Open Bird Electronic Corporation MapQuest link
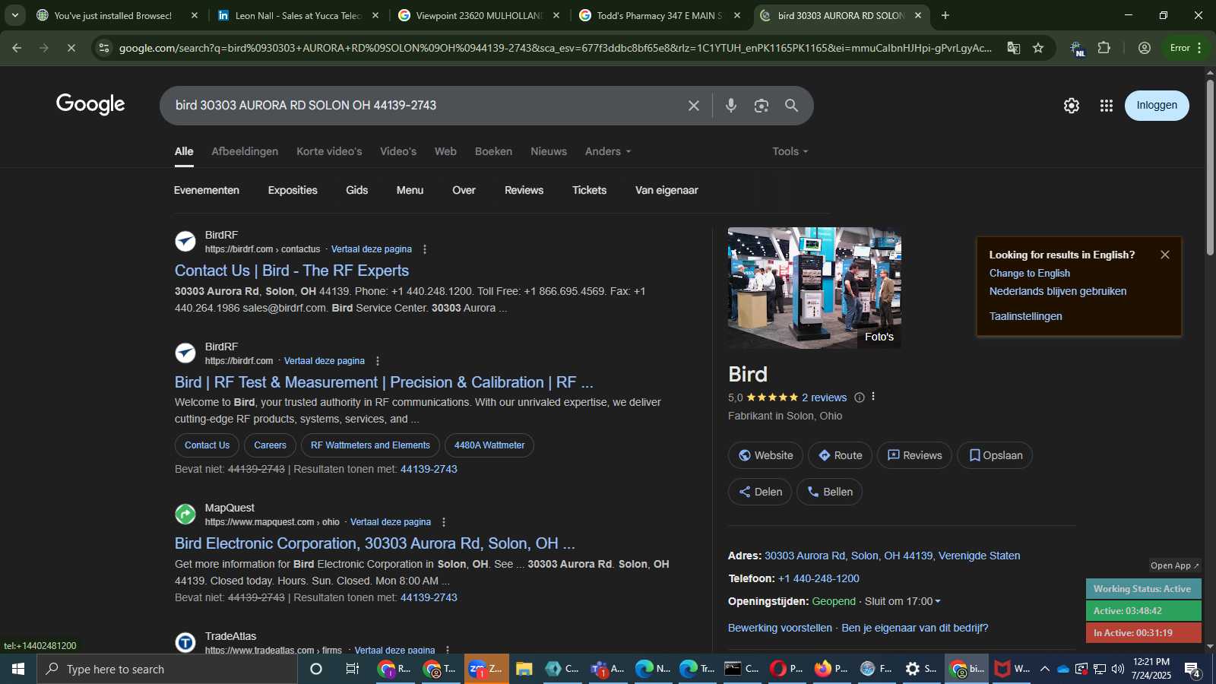Viewport: 1216px width, 684px height. coord(375,543)
